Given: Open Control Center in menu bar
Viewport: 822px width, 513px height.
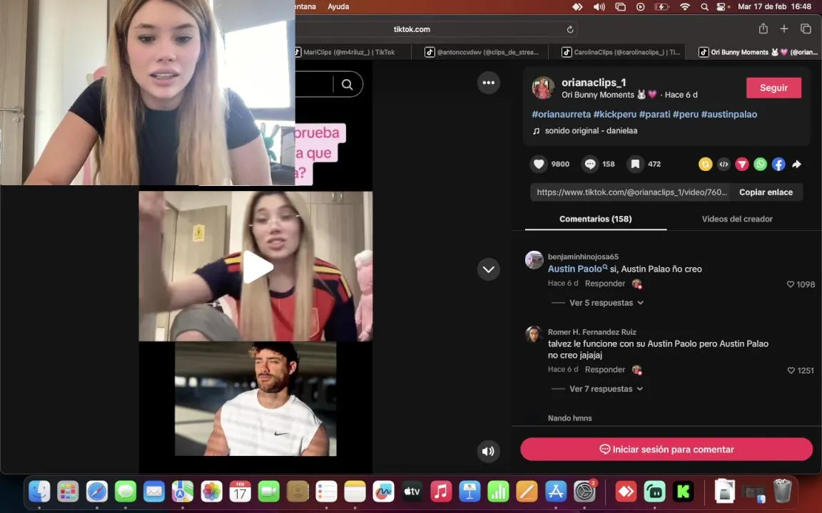Looking at the screenshot, I should pos(722,7).
